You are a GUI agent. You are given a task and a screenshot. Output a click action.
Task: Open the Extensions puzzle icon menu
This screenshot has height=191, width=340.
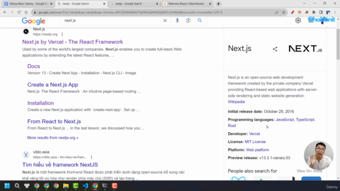[314, 12]
